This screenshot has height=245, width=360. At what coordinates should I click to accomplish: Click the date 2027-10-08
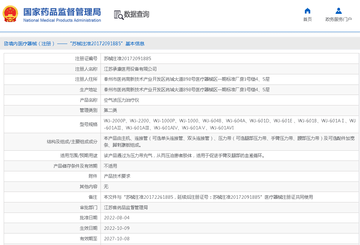coord(117,239)
